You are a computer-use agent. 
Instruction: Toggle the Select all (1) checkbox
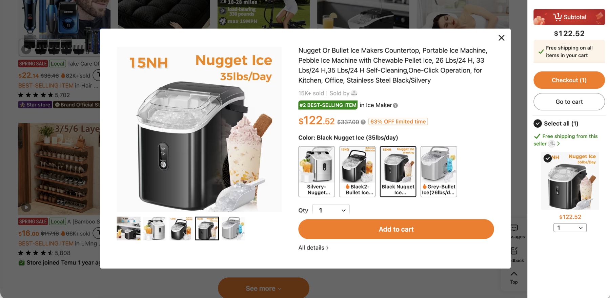click(537, 124)
